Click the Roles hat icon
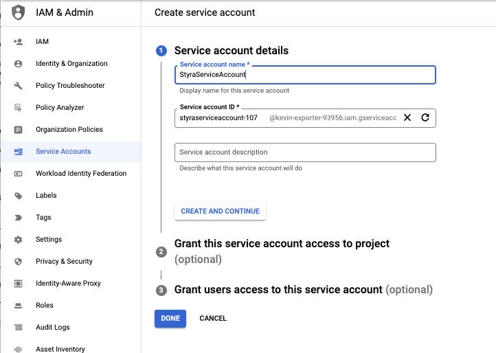496x353 pixels. 19,306
